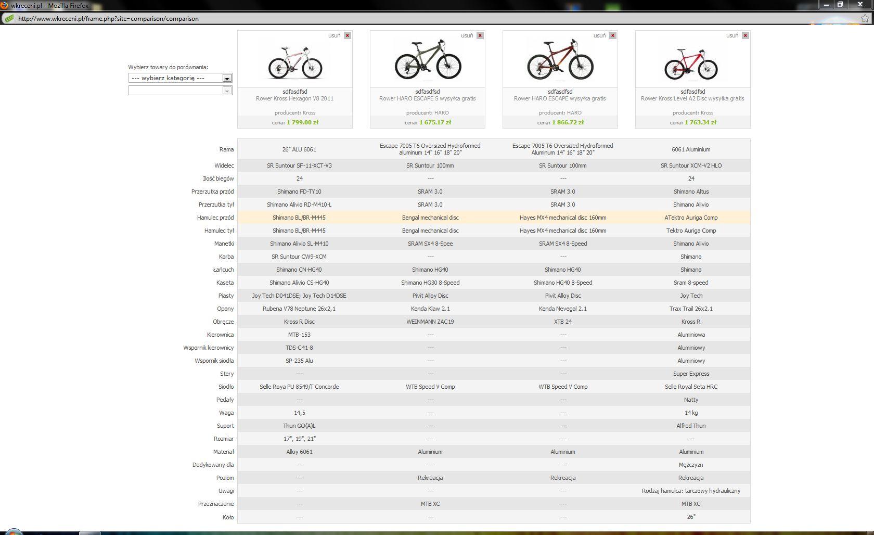Click cell 'Selle Roya PU 8549/T Concorde'
Viewport: 874px width, 535px height.
pos(299,387)
